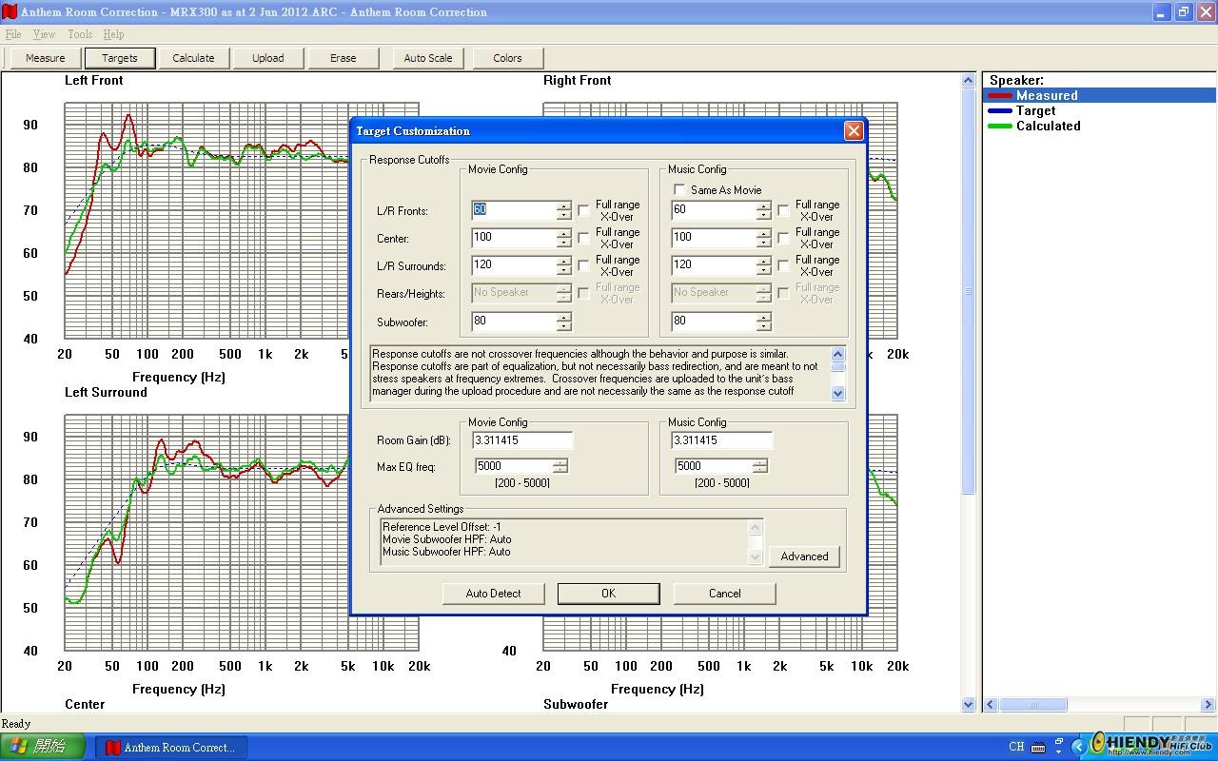Viewport: 1218px width, 761px height.
Task: Open the File menu
Action: click(13, 34)
